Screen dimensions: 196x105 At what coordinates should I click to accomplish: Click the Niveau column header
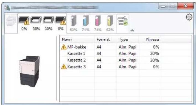click(150, 39)
